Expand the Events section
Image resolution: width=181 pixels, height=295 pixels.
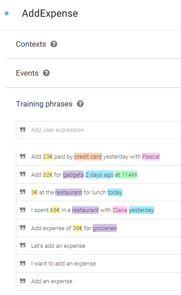[27, 73]
